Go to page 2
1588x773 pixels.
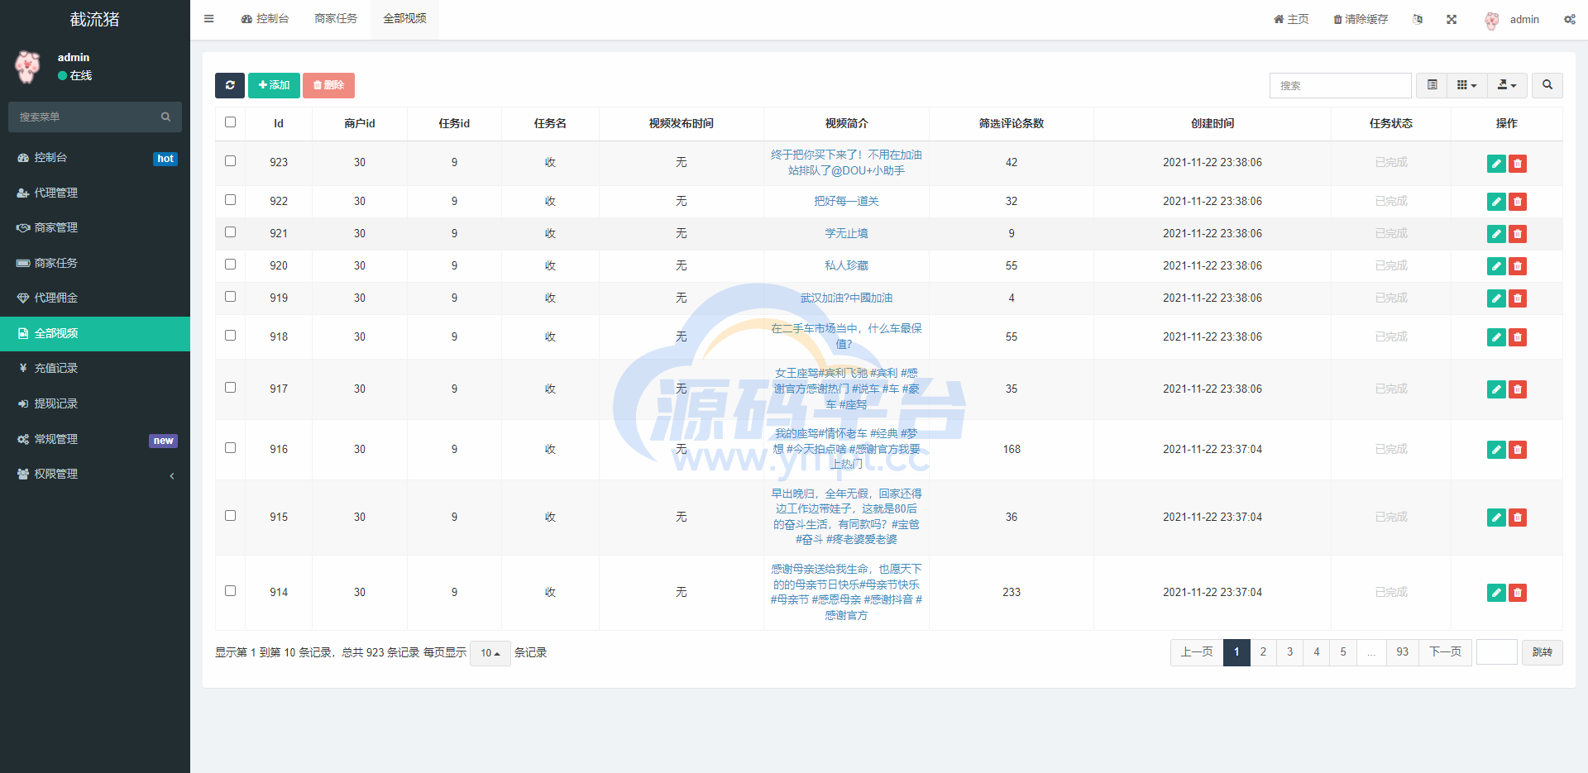1263,652
